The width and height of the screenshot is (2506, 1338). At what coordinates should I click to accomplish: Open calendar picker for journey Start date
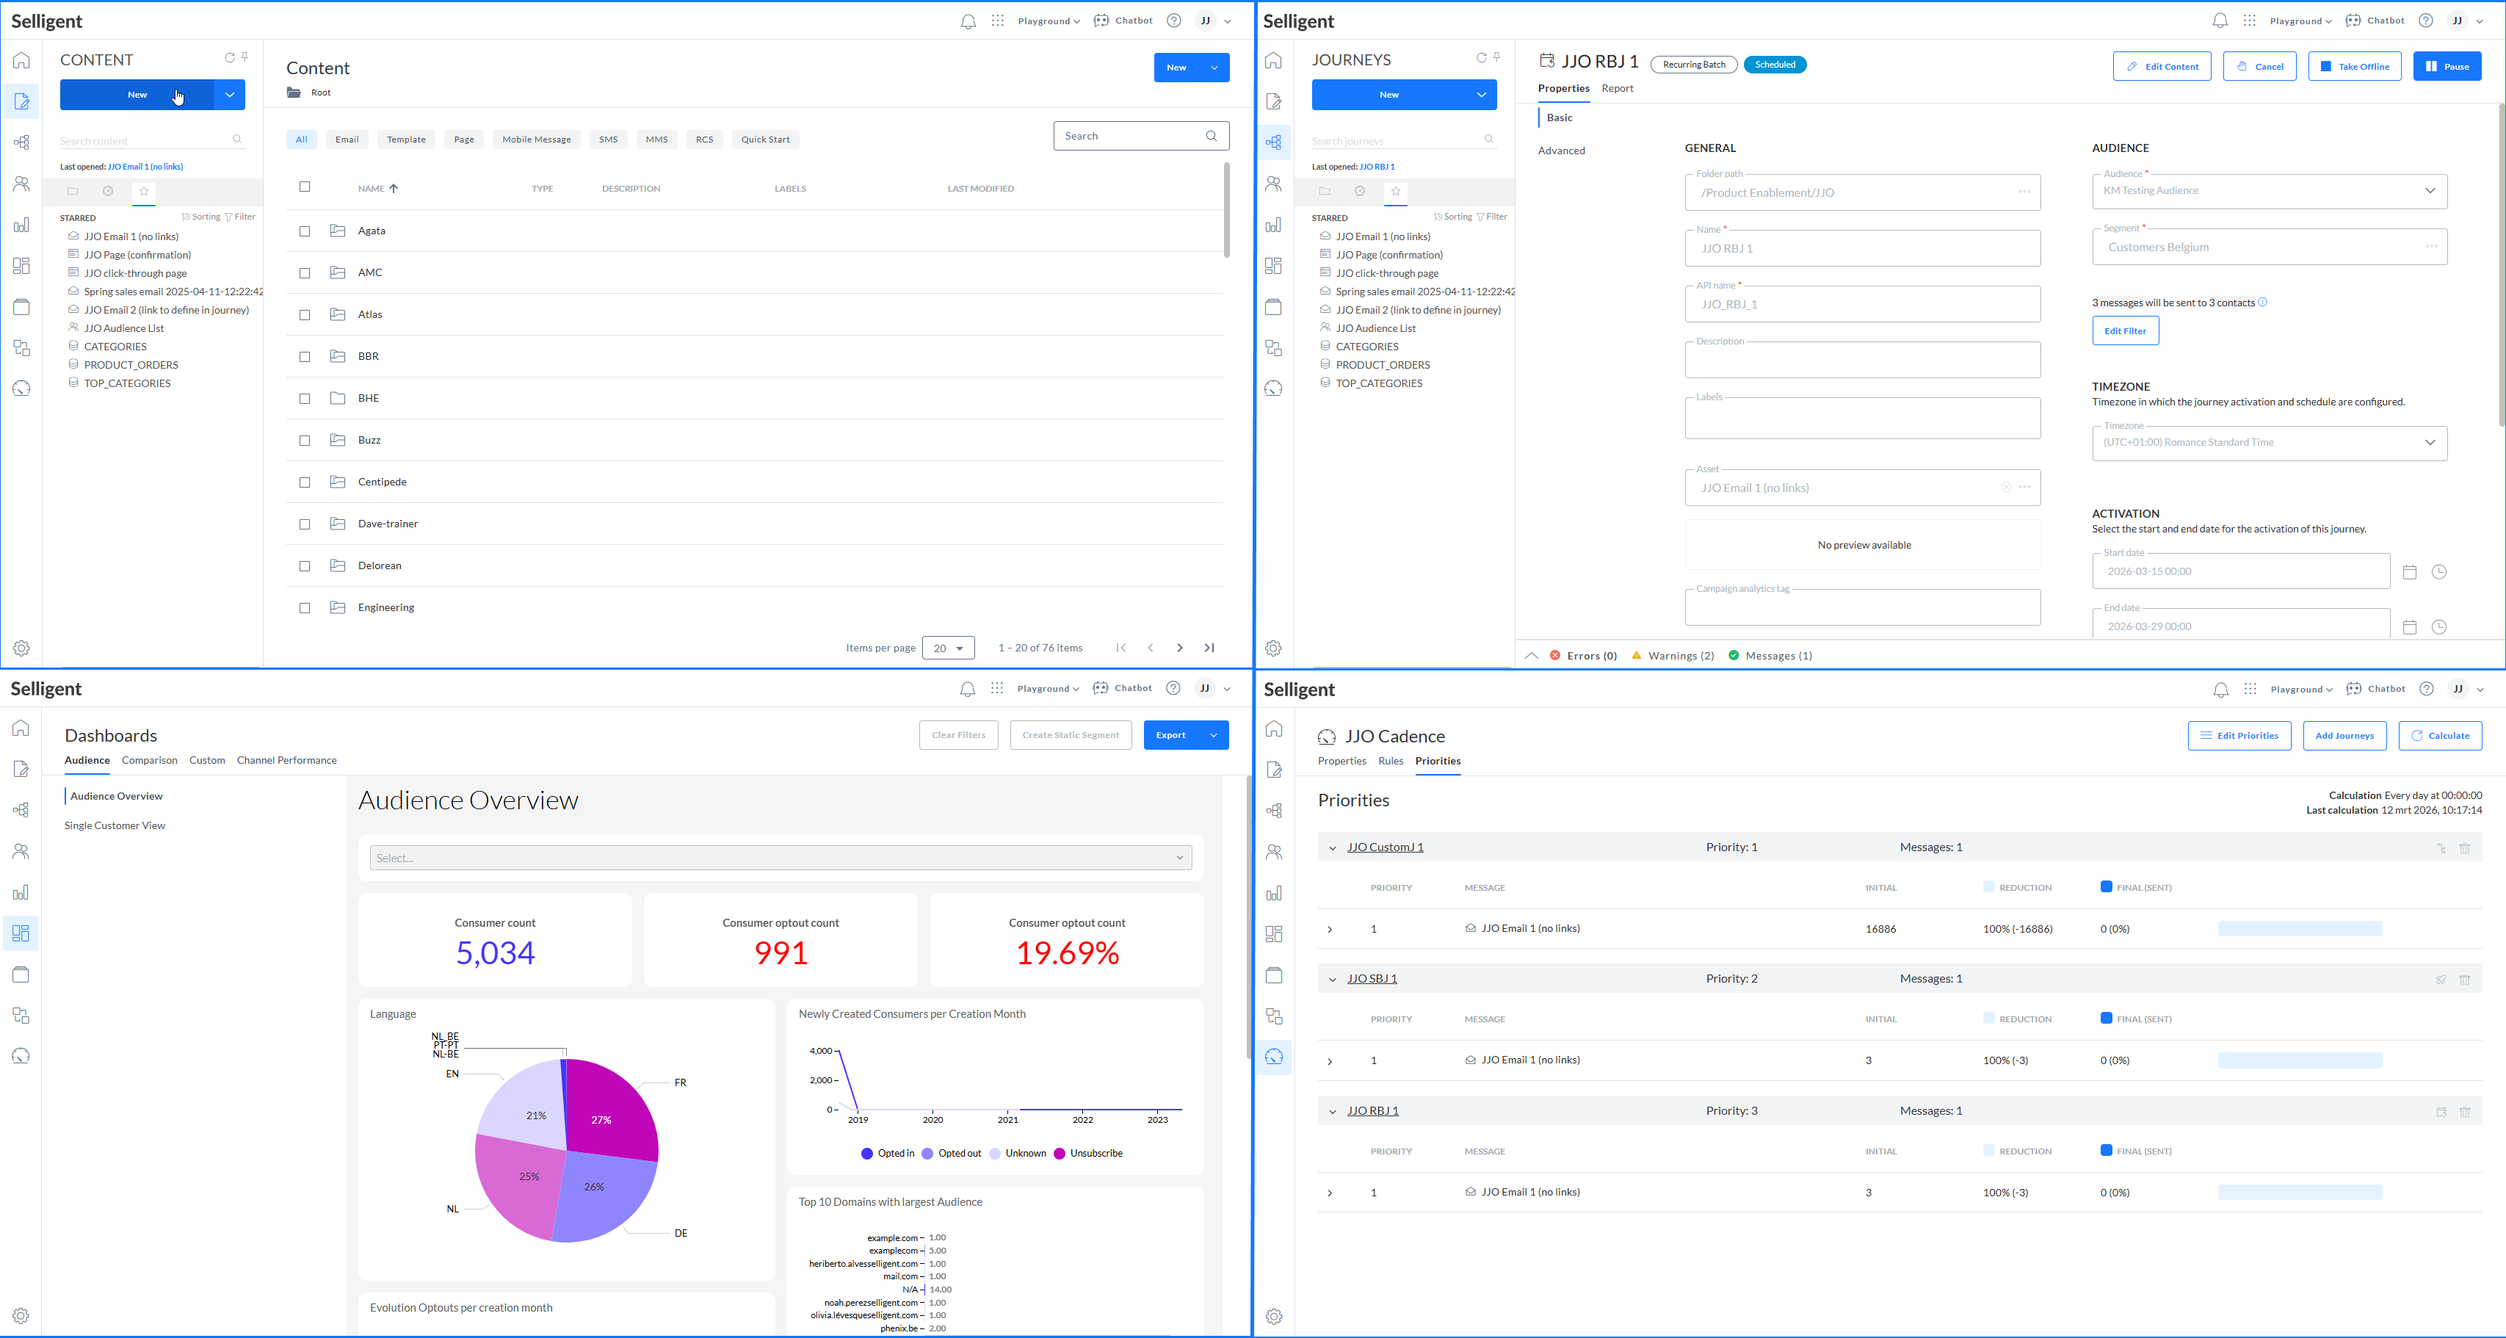[x=2409, y=572]
